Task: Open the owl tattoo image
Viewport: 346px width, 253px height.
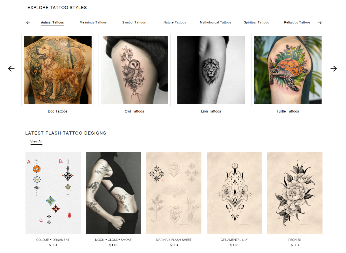Action: [134, 70]
